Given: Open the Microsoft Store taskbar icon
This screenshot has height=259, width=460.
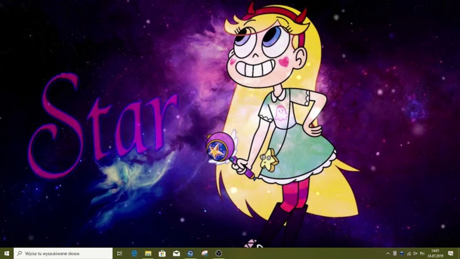Looking at the screenshot, I should 162,254.
